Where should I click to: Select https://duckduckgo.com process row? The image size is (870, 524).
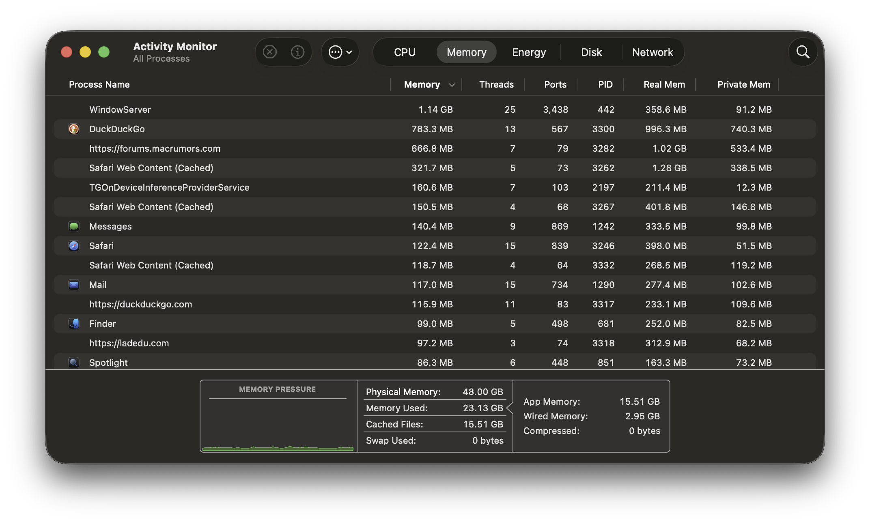pyautogui.click(x=435, y=304)
